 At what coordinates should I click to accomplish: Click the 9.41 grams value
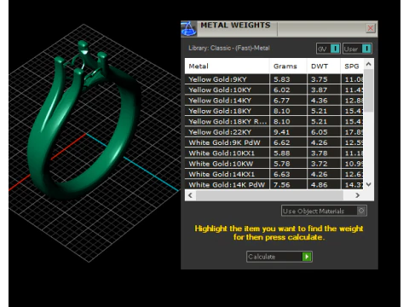pyautogui.click(x=282, y=132)
